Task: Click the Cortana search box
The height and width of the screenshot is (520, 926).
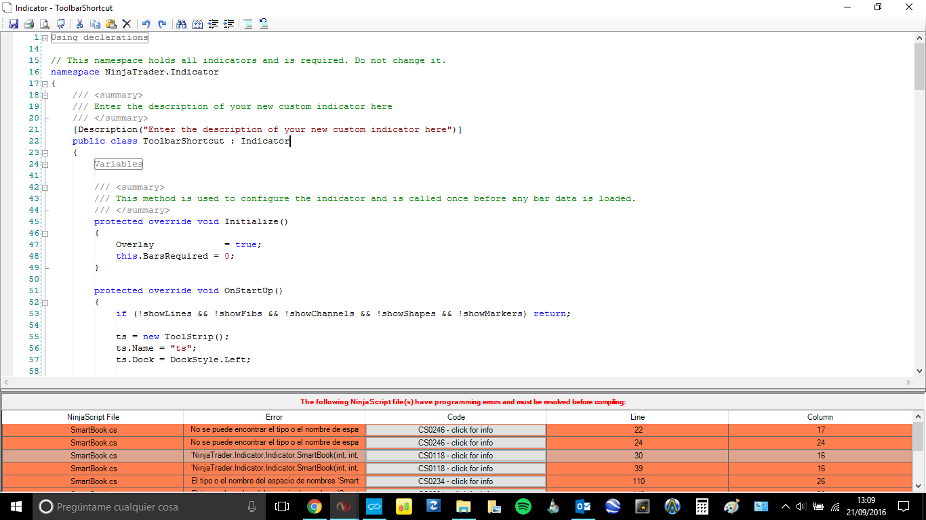Action: [x=148, y=506]
